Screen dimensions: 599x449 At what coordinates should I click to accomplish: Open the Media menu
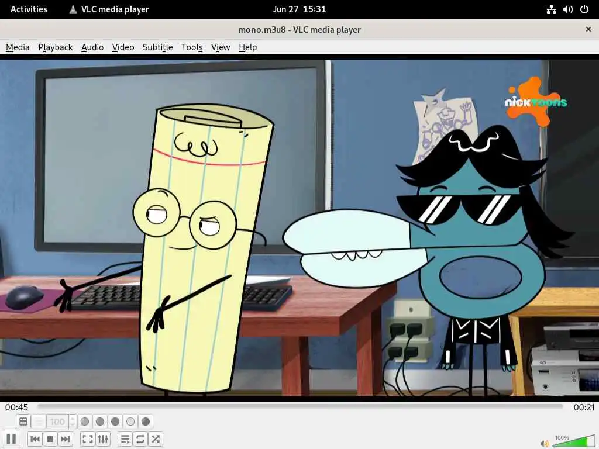pos(18,47)
